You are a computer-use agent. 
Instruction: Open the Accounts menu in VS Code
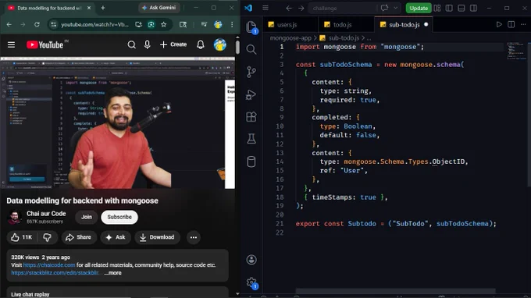pyautogui.click(x=251, y=260)
